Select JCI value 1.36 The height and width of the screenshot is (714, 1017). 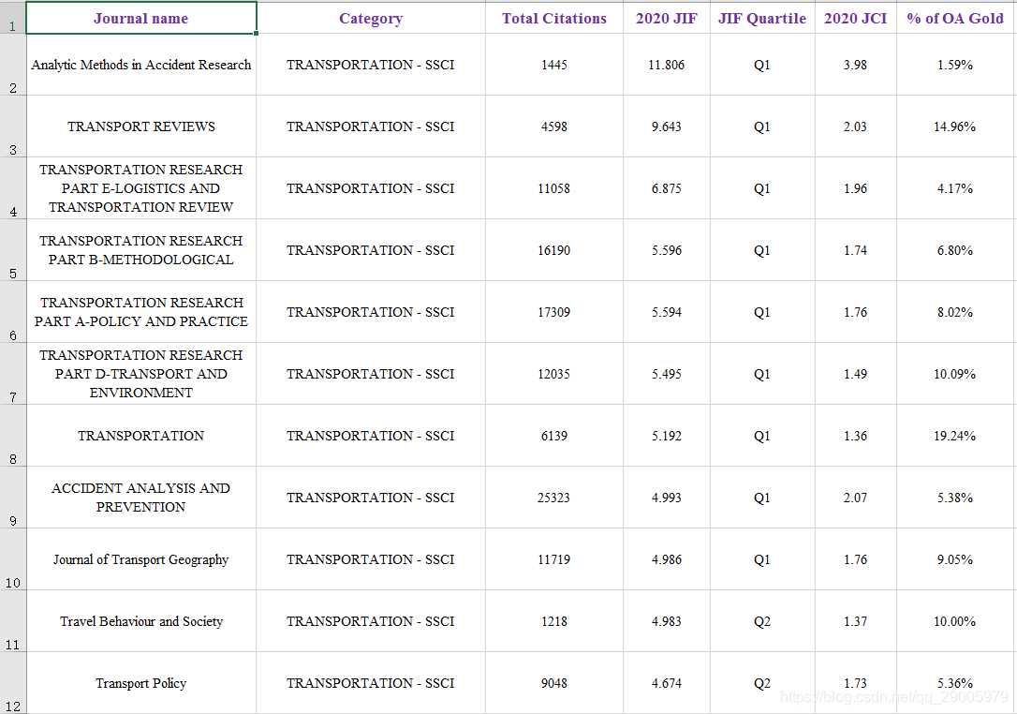856,436
